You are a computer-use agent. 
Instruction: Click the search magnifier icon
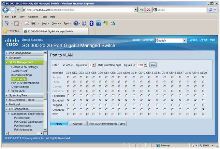click(x=211, y=10)
